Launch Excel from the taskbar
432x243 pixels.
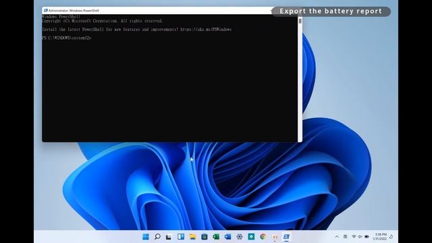pyautogui.click(x=216, y=237)
